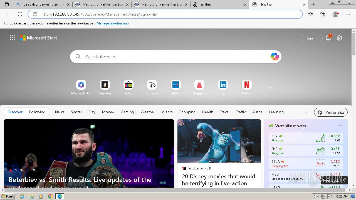Click the back navigation arrow
356x200 pixels.
(x=8, y=14)
